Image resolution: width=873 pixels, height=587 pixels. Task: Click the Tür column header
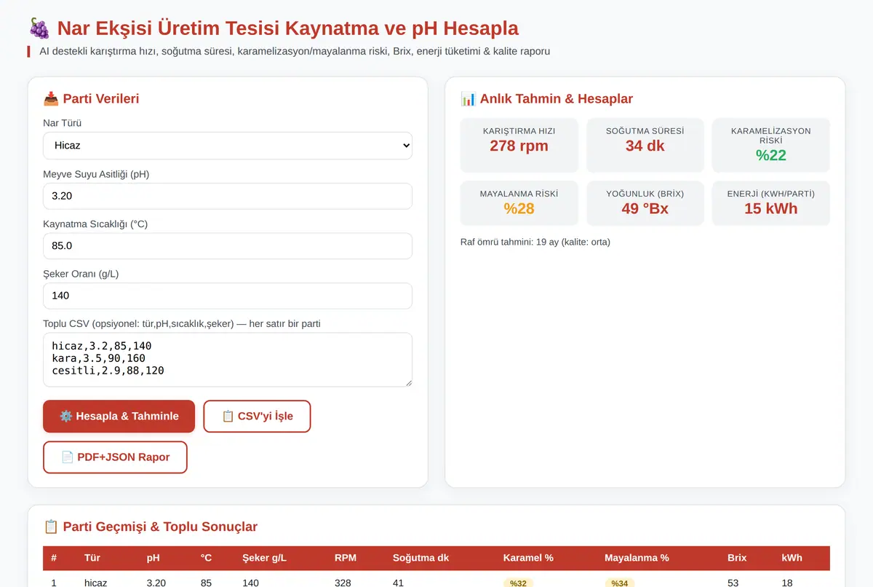coord(92,558)
